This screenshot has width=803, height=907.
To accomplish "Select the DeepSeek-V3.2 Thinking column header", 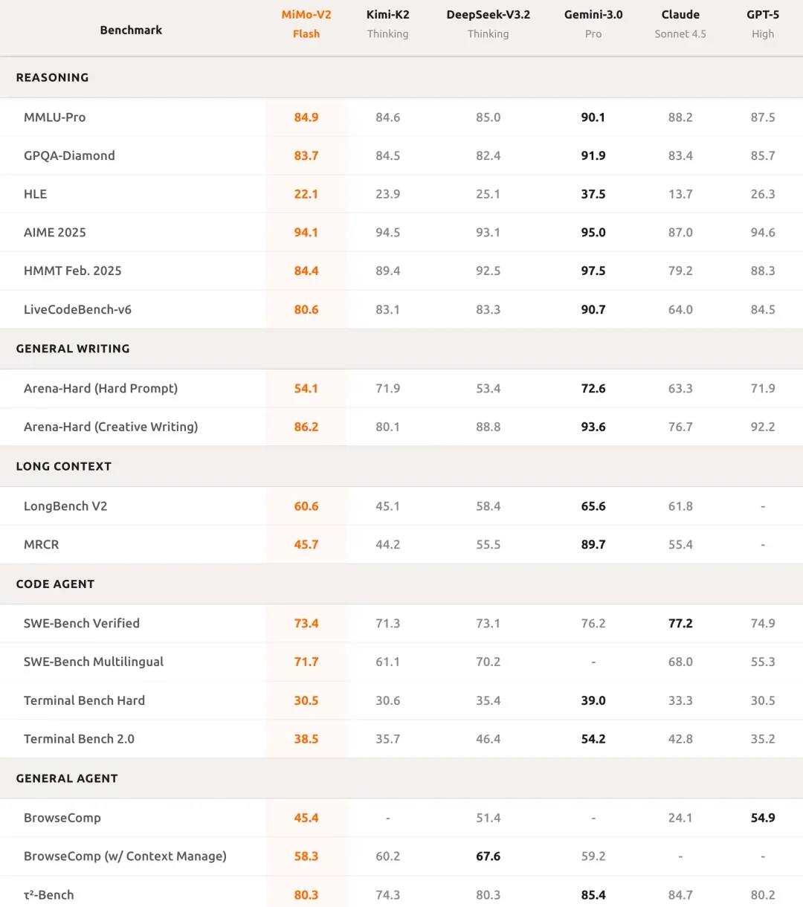I will point(488,24).
